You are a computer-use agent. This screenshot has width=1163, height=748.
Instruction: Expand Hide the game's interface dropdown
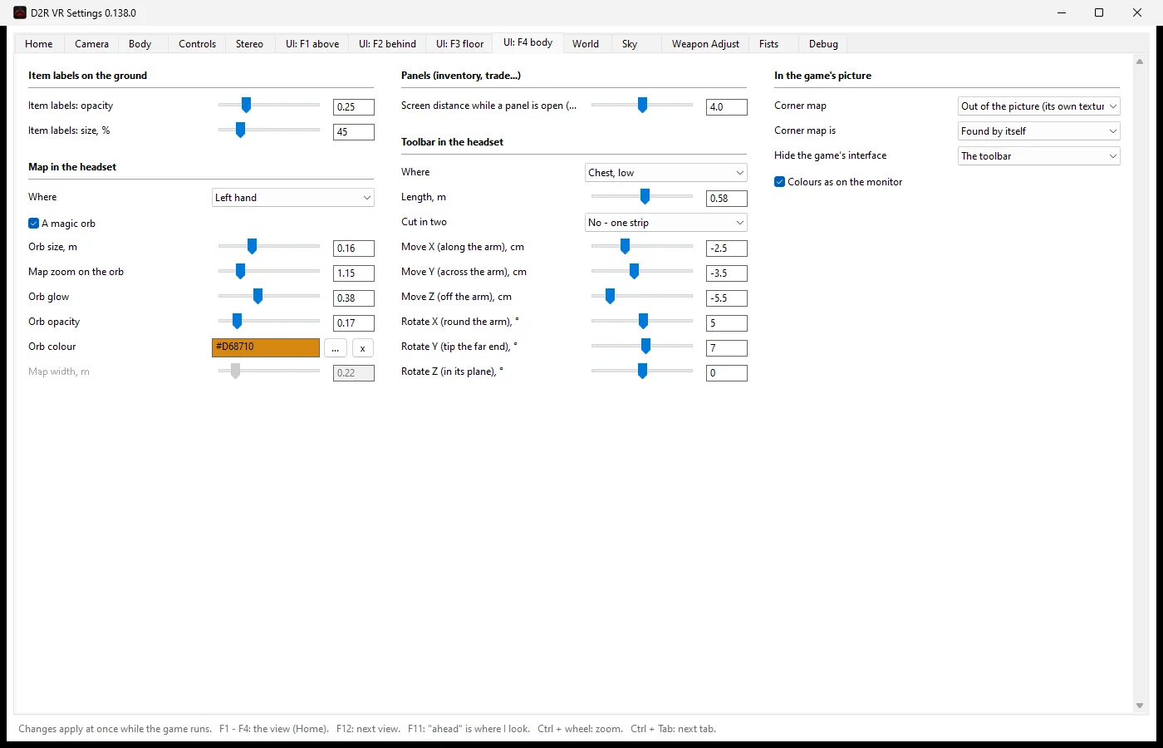click(x=1039, y=156)
